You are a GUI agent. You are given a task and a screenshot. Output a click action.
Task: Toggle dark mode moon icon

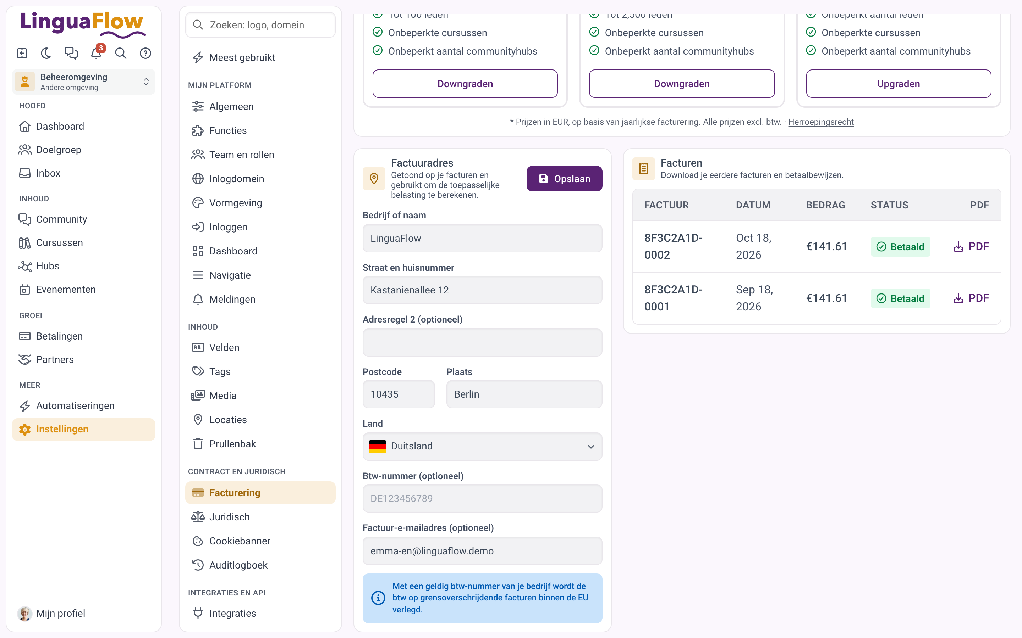(46, 53)
